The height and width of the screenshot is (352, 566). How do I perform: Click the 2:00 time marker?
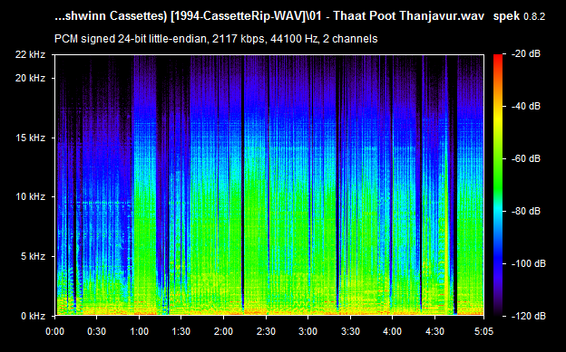pyautogui.click(x=223, y=331)
